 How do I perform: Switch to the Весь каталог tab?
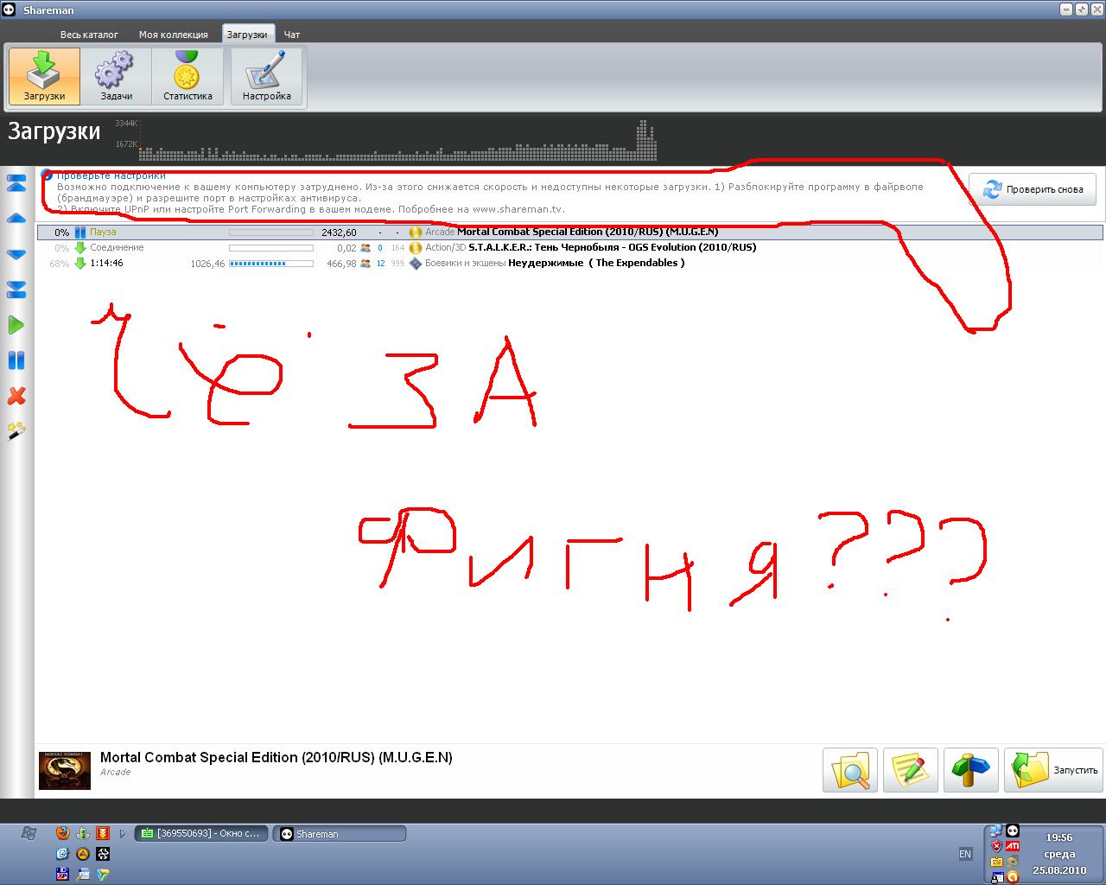[89, 35]
